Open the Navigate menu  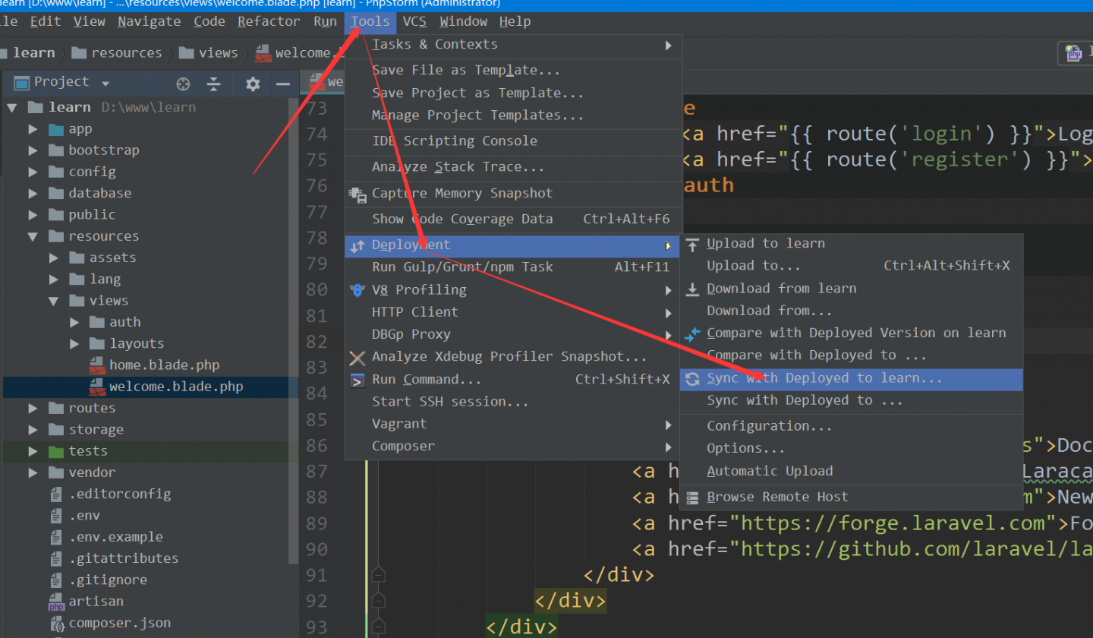[150, 21]
